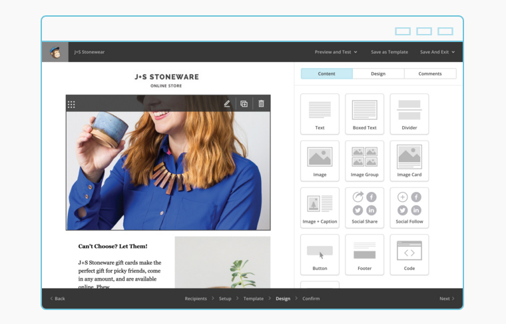Click the J+S Stonewear campaign name
The width and height of the screenshot is (506, 324).
(x=89, y=52)
